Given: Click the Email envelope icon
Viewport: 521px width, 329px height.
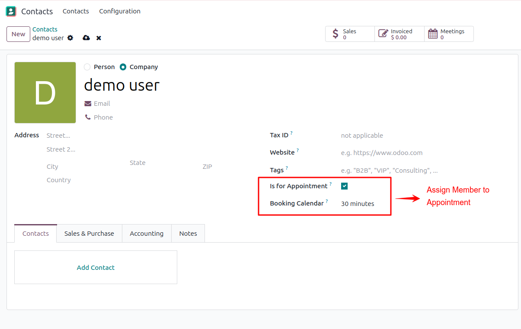Looking at the screenshot, I should coord(88,103).
